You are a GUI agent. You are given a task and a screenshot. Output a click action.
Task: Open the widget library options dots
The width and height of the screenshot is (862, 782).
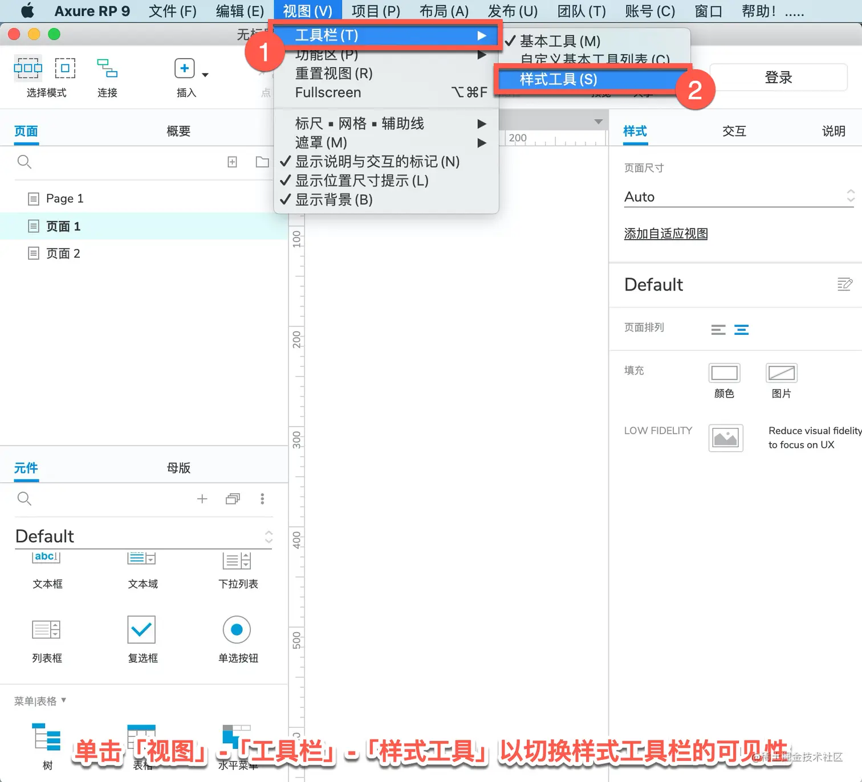point(262,499)
